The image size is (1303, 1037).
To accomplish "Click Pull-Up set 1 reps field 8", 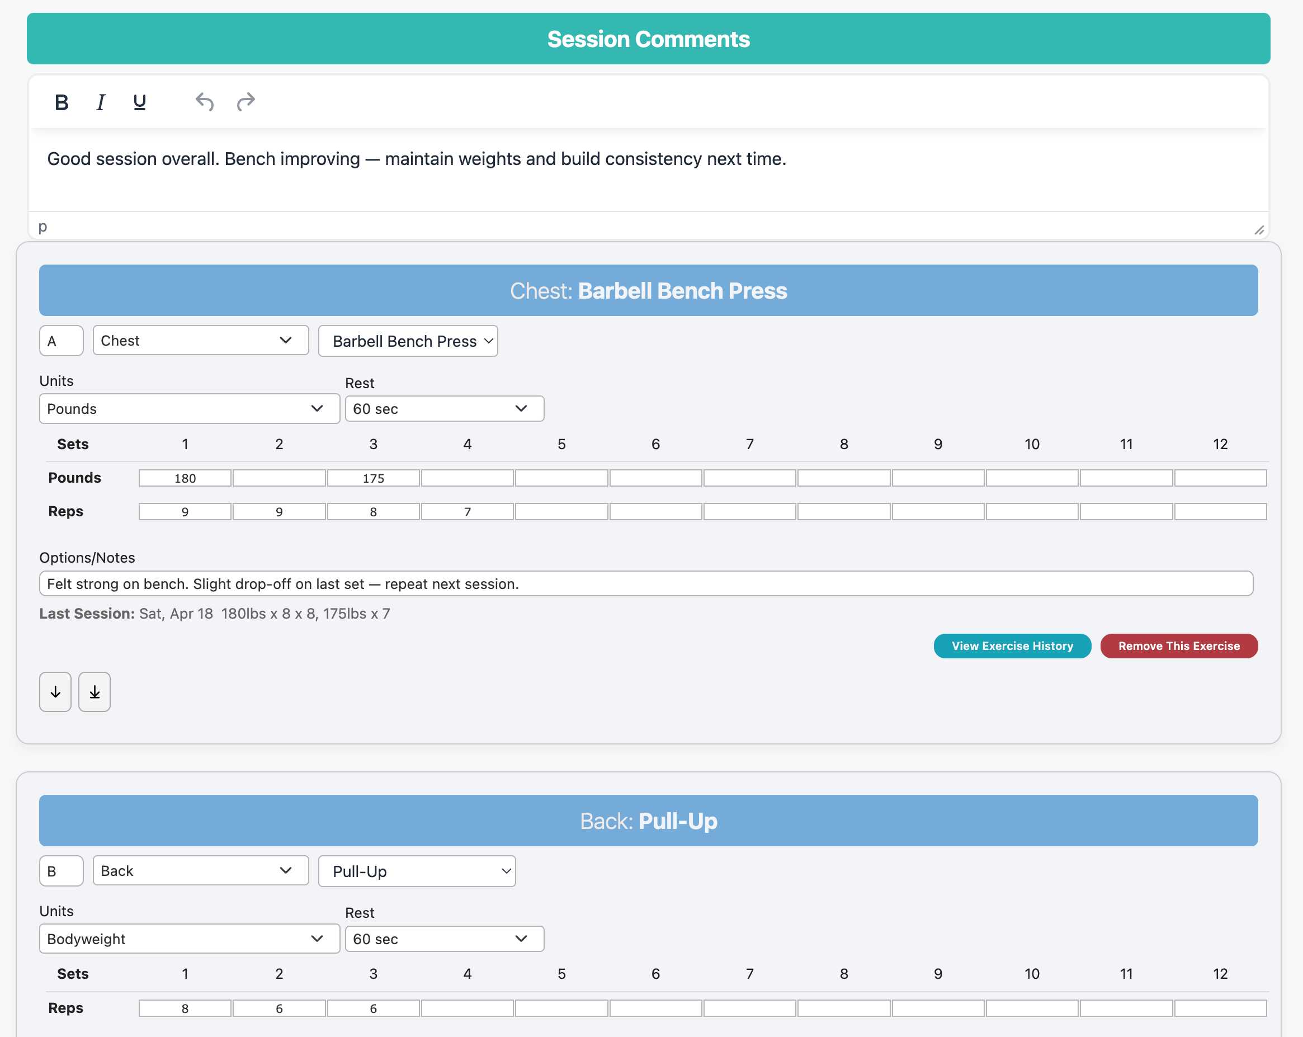I will [185, 1008].
